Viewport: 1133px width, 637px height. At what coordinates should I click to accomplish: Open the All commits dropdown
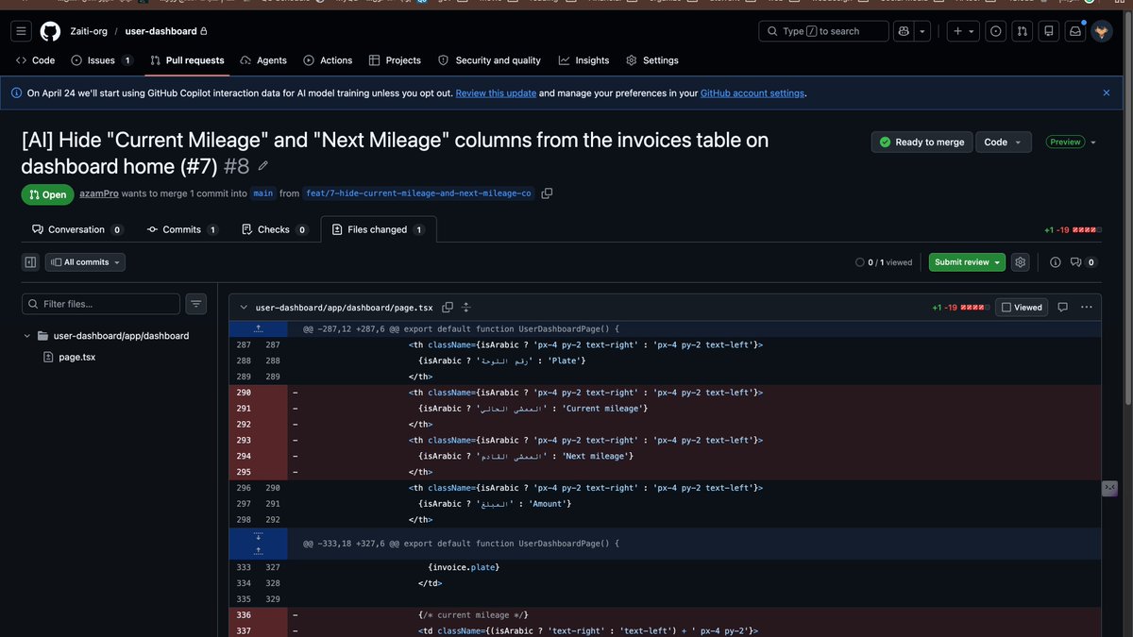click(85, 262)
